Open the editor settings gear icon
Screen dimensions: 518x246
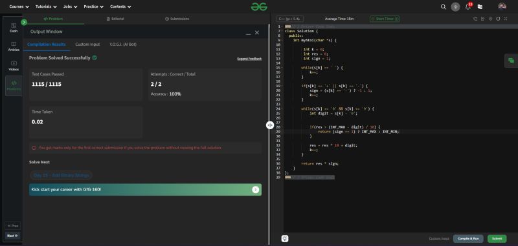(x=490, y=19)
